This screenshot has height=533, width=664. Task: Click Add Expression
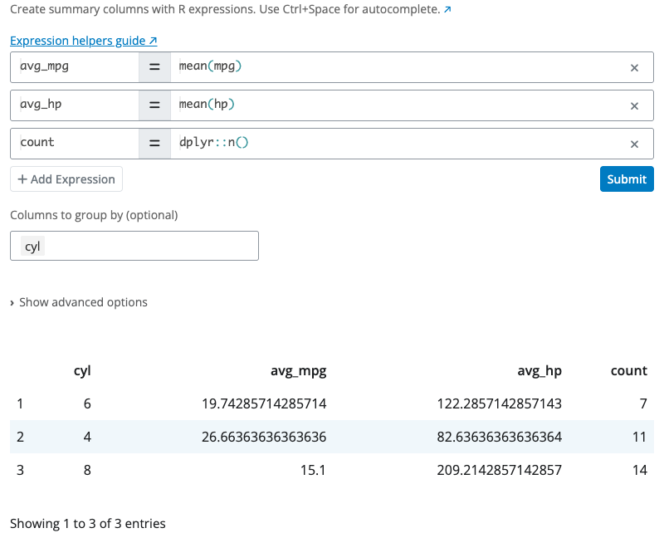pos(66,178)
